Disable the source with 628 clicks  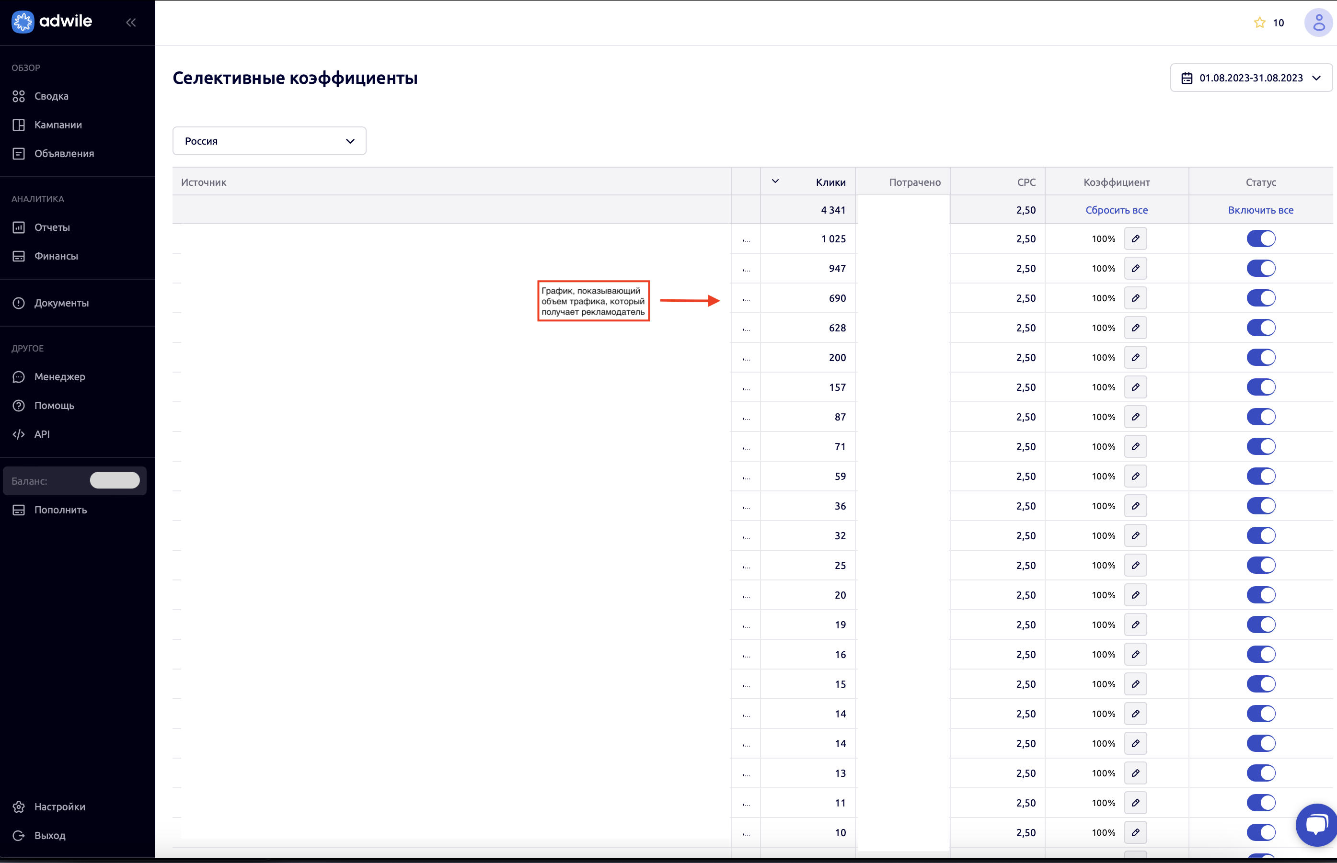tap(1261, 328)
